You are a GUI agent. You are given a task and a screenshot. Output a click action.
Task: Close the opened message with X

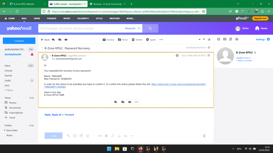[209, 40]
